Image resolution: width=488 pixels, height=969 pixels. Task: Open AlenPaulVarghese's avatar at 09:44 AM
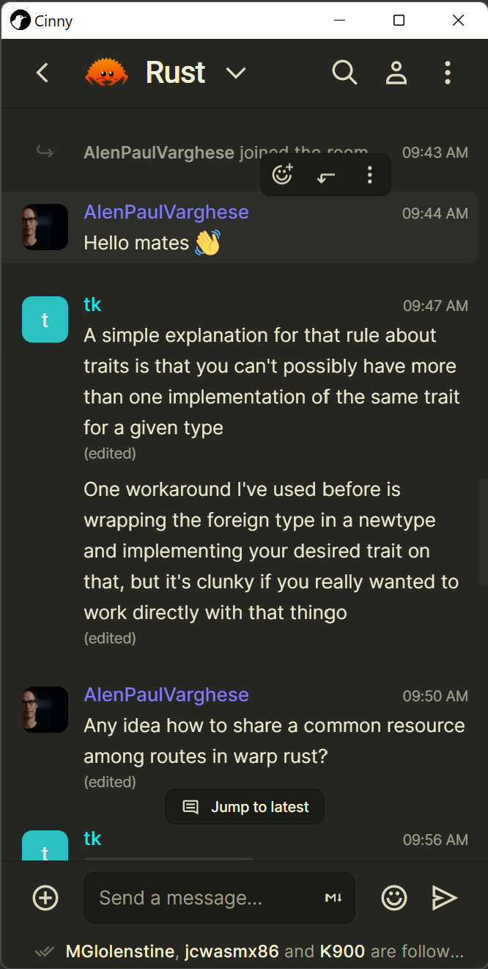(45, 227)
